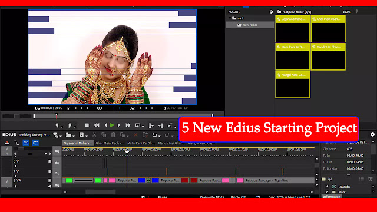Toggle the Mask effect checkbox
This screenshot has width=377, height=212.
[x=327, y=192]
